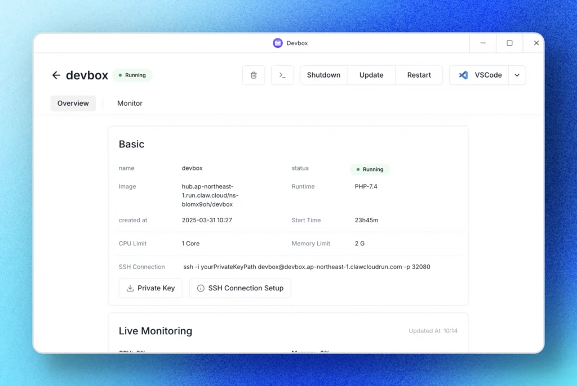
Task: Open the terminal icon in the toolbar
Action: [x=282, y=75]
